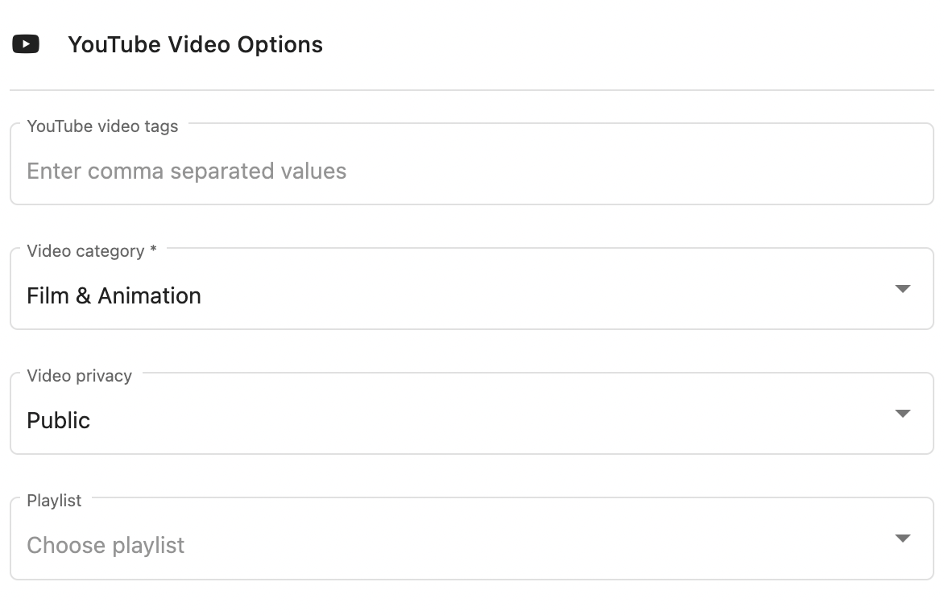Click the YouTube logo icon
Image resolution: width=944 pixels, height=615 pixels.
(x=26, y=44)
